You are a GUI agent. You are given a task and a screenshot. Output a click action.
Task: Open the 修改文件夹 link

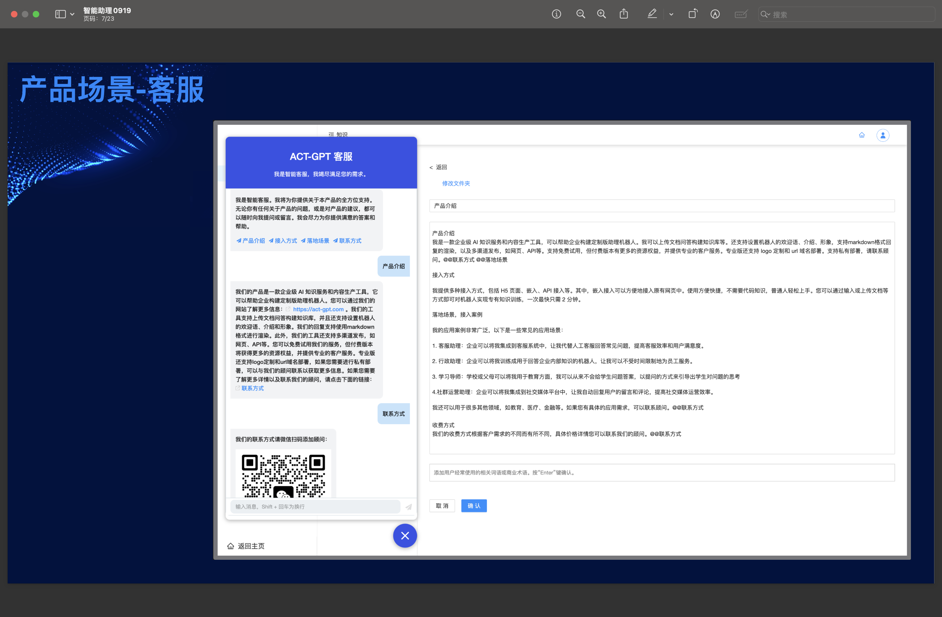[x=455, y=183]
